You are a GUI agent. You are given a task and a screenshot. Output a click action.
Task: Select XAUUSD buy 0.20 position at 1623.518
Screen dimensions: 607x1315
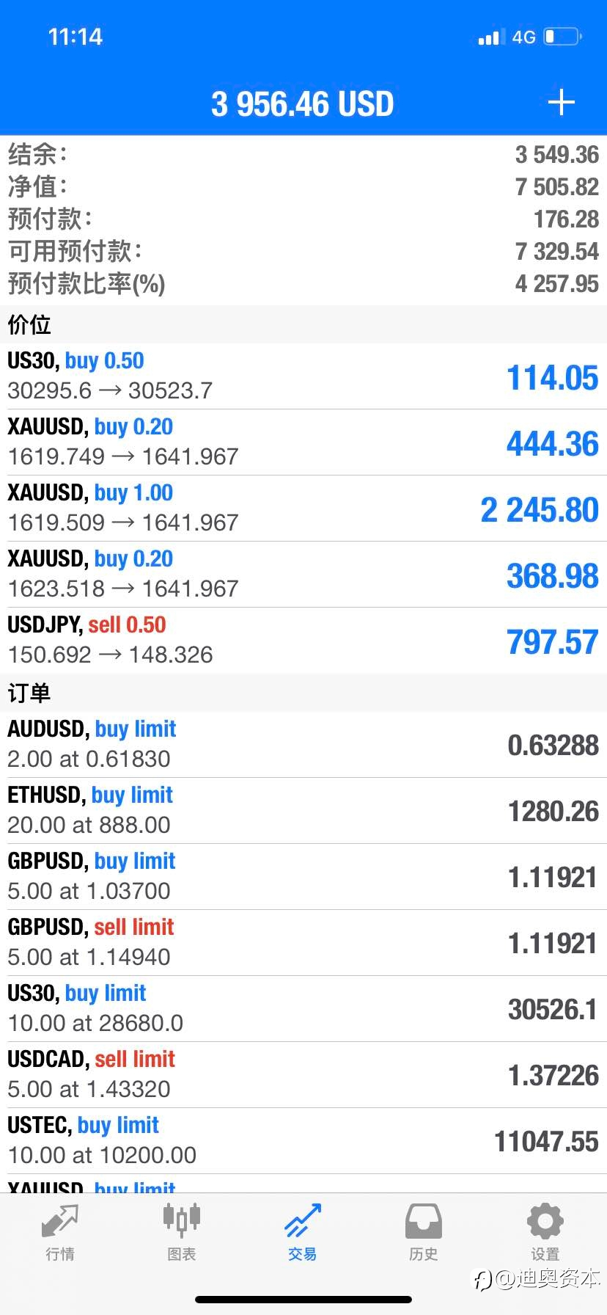pos(303,575)
